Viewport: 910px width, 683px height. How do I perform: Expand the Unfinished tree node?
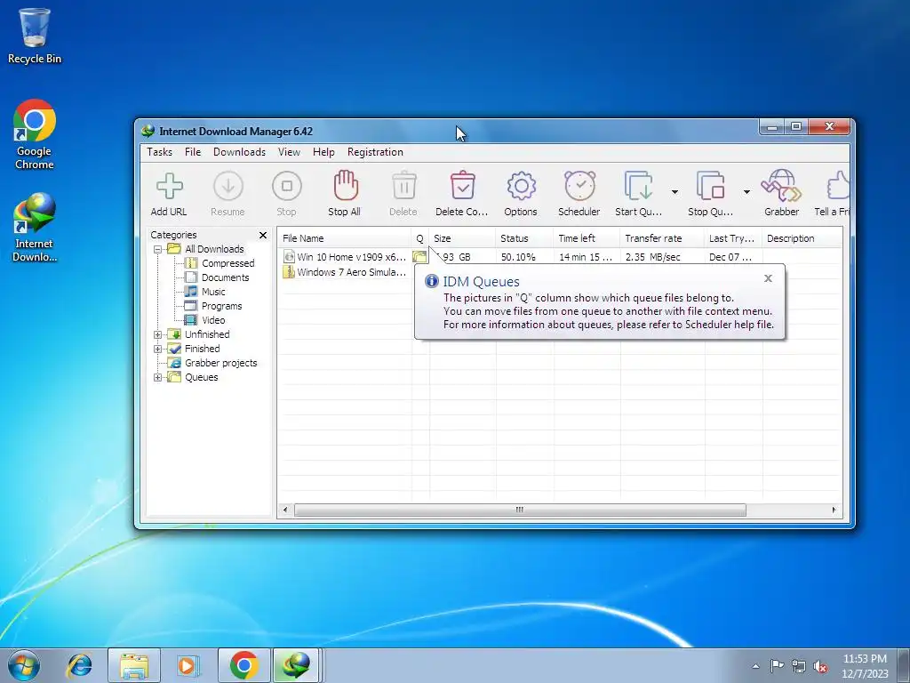157,334
